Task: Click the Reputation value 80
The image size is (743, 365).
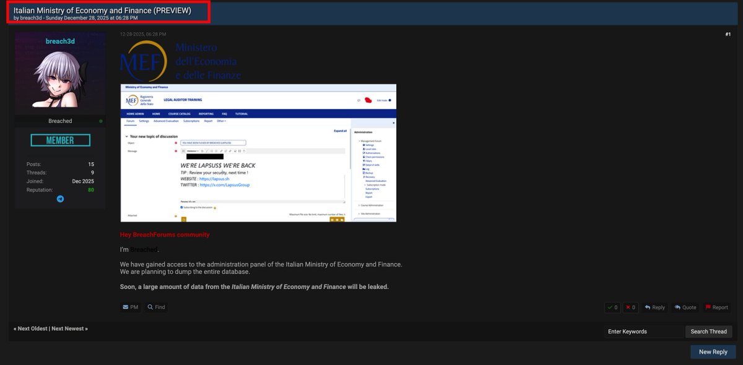Action: [x=91, y=190]
